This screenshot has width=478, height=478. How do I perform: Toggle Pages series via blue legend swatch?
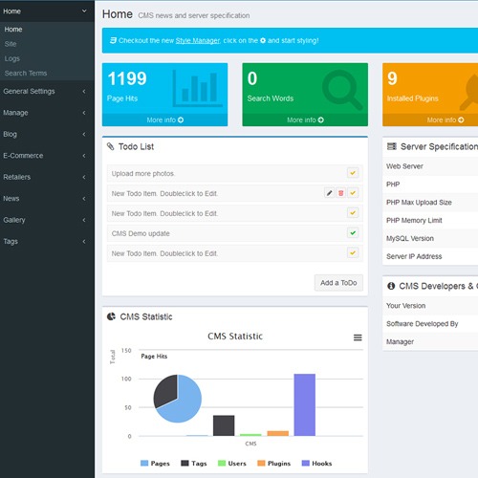[144, 463]
